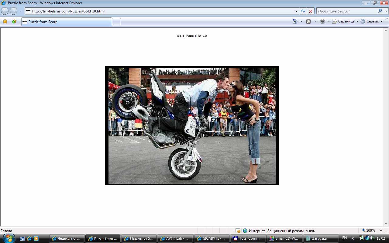Click the RSS feeds icon
Screen dimensions: 389x243
coord(308,21)
